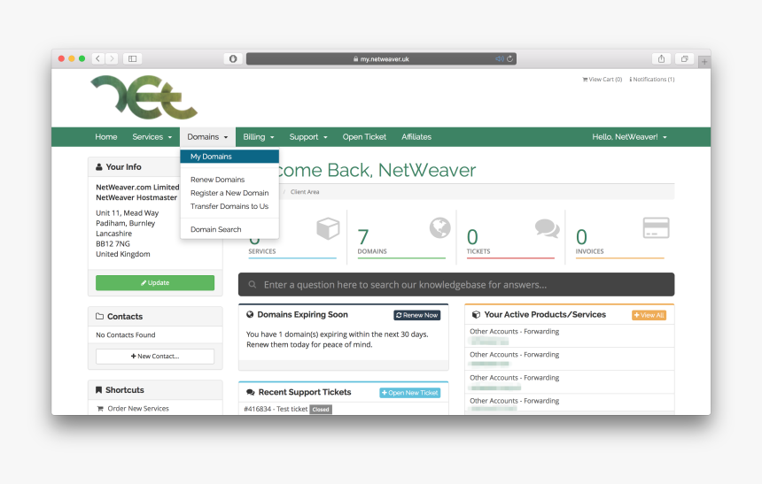Click the privacy shield icon beside address bar

click(233, 58)
